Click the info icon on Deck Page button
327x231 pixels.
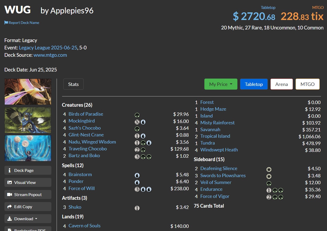point(10,170)
